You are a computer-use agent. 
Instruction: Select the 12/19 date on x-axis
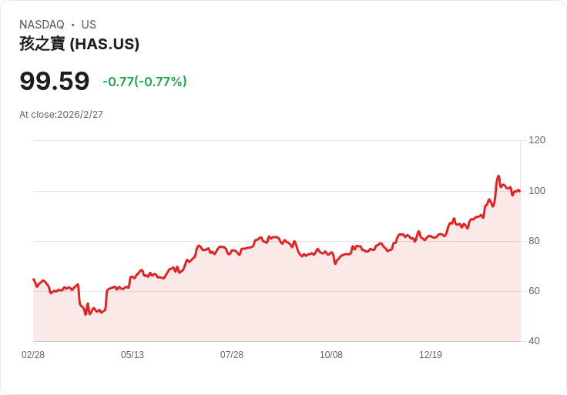pos(431,355)
